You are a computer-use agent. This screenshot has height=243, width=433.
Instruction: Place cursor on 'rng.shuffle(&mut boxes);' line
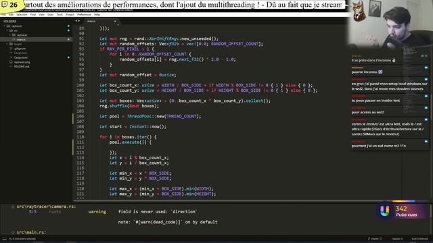(x=129, y=106)
